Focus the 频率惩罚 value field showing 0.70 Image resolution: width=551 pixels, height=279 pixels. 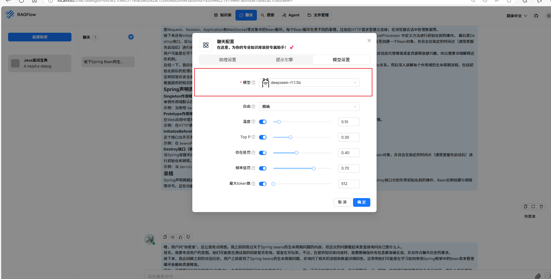(349, 168)
